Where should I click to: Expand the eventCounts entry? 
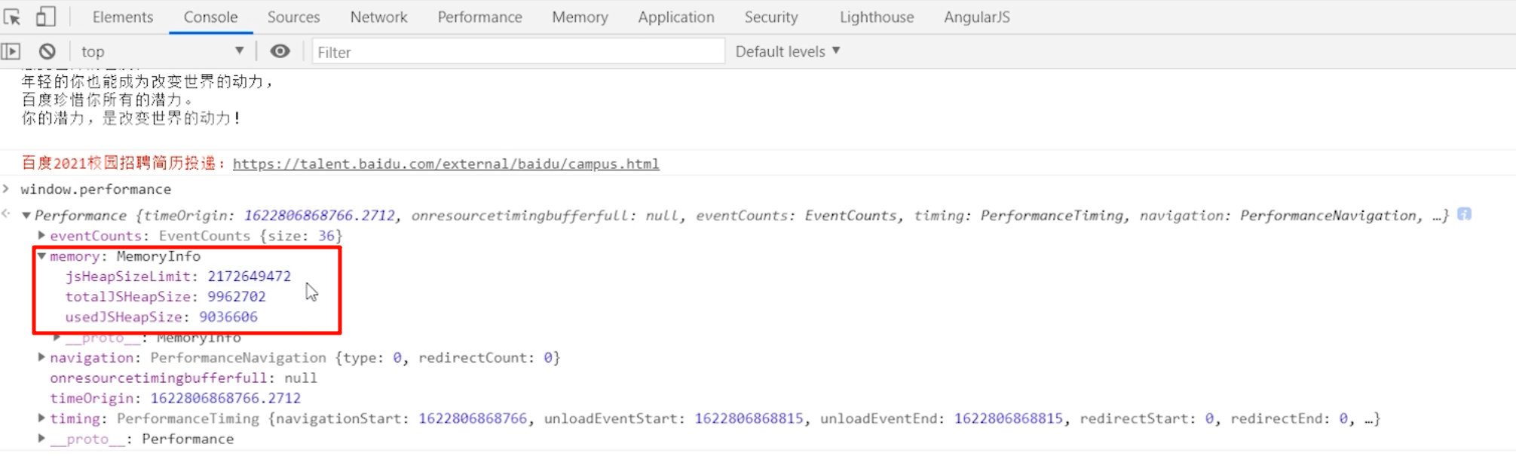pos(42,236)
